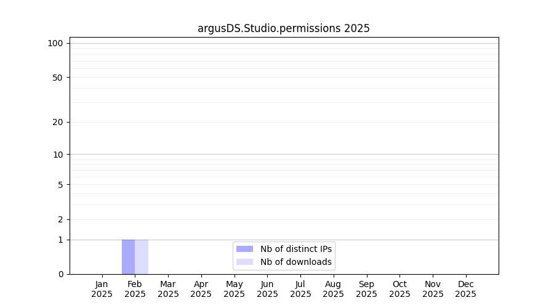The image size is (554, 308).
Task: Click the Sep 2025 x-axis label
Action: 366,289
